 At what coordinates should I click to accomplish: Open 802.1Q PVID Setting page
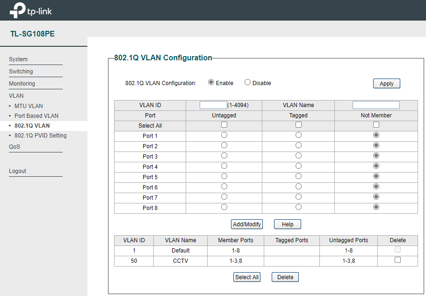(41, 136)
